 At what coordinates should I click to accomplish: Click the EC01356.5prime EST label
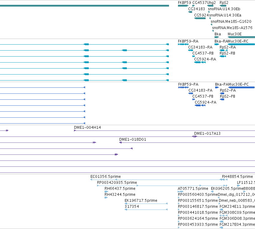[105, 177]
